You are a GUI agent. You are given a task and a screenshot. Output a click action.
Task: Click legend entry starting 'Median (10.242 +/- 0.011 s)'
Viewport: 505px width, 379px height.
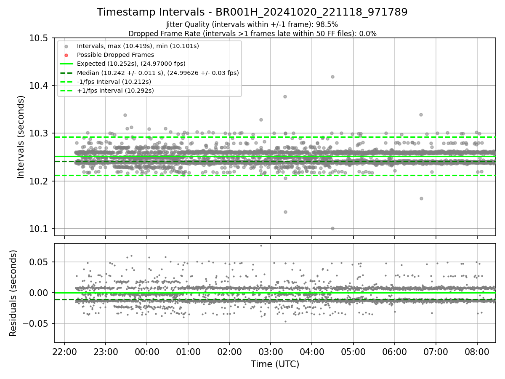tap(158, 73)
